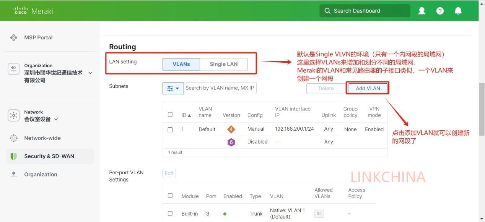
Task: Click the VPN mode column header
Action: coord(374,112)
